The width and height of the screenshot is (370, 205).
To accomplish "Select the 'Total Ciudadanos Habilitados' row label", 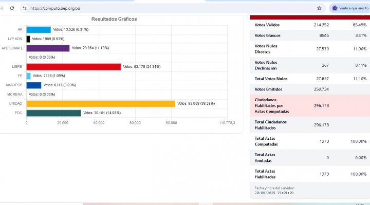I will (x=271, y=125).
